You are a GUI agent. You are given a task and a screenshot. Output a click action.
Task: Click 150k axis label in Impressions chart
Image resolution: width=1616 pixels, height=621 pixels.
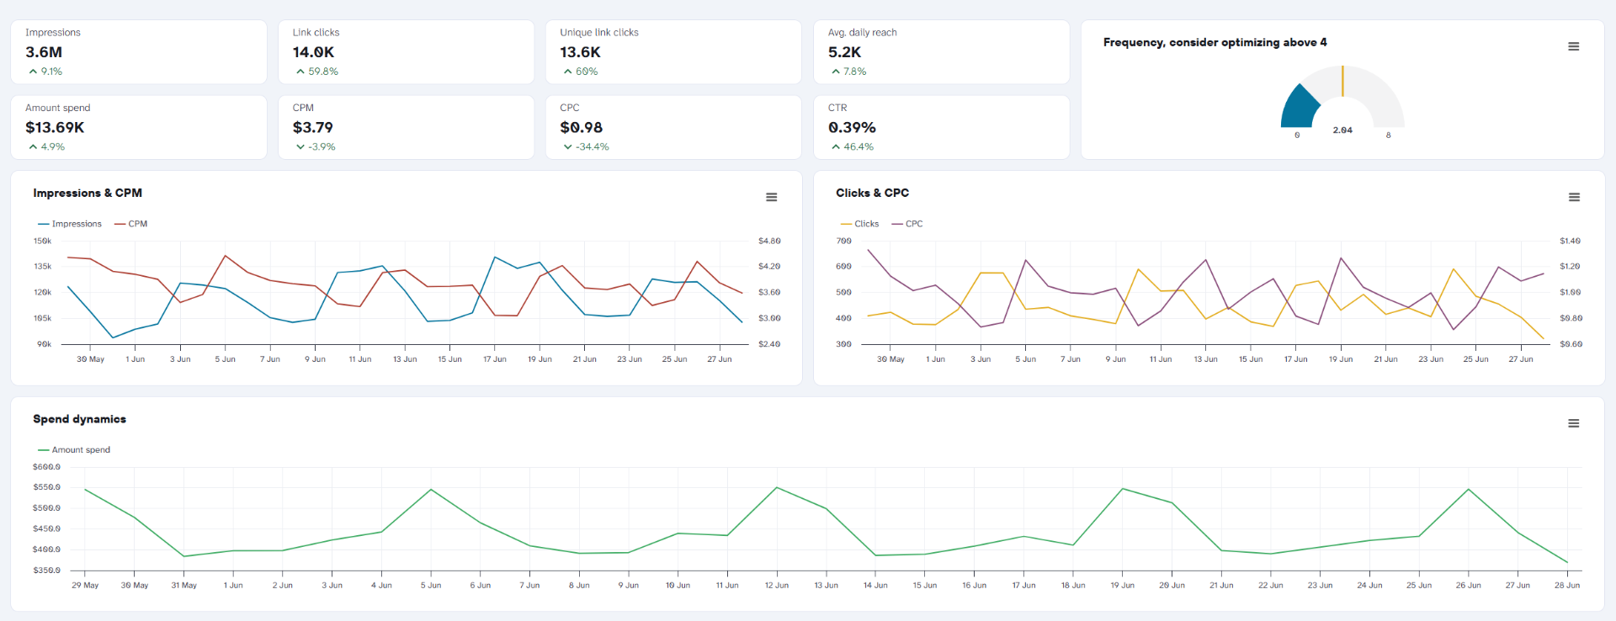[x=42, y=241]
